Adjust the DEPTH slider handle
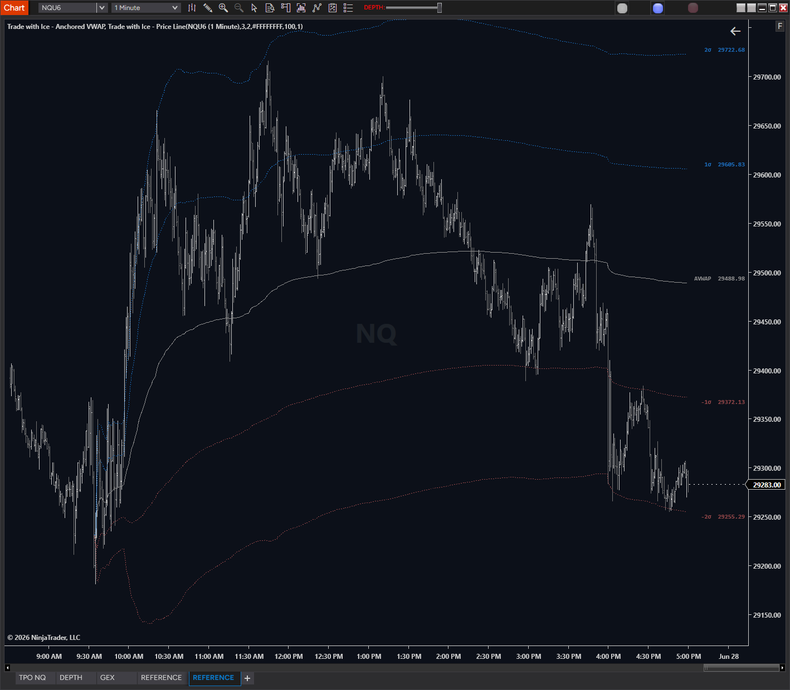 (440, 8)
